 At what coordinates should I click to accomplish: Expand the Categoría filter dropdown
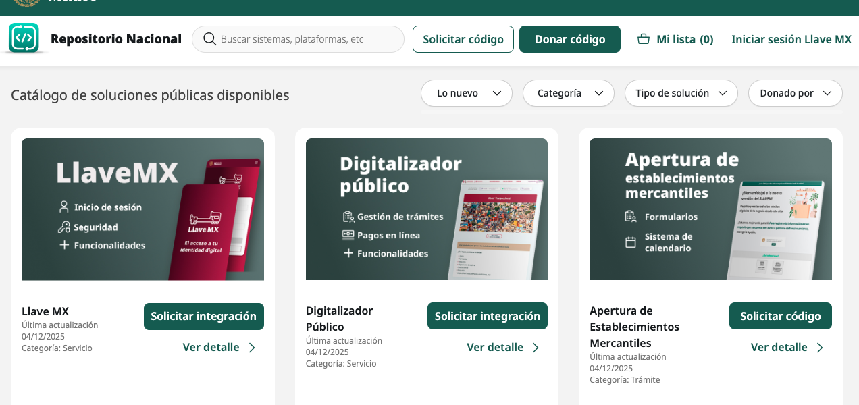coord(568,93)
